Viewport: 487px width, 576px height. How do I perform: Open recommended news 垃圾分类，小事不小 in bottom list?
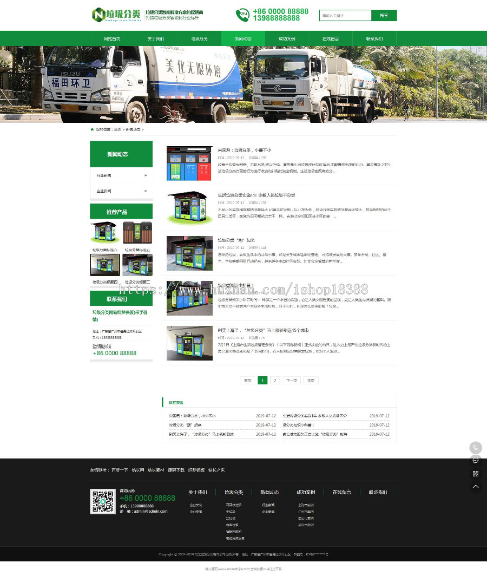point(193,416)
